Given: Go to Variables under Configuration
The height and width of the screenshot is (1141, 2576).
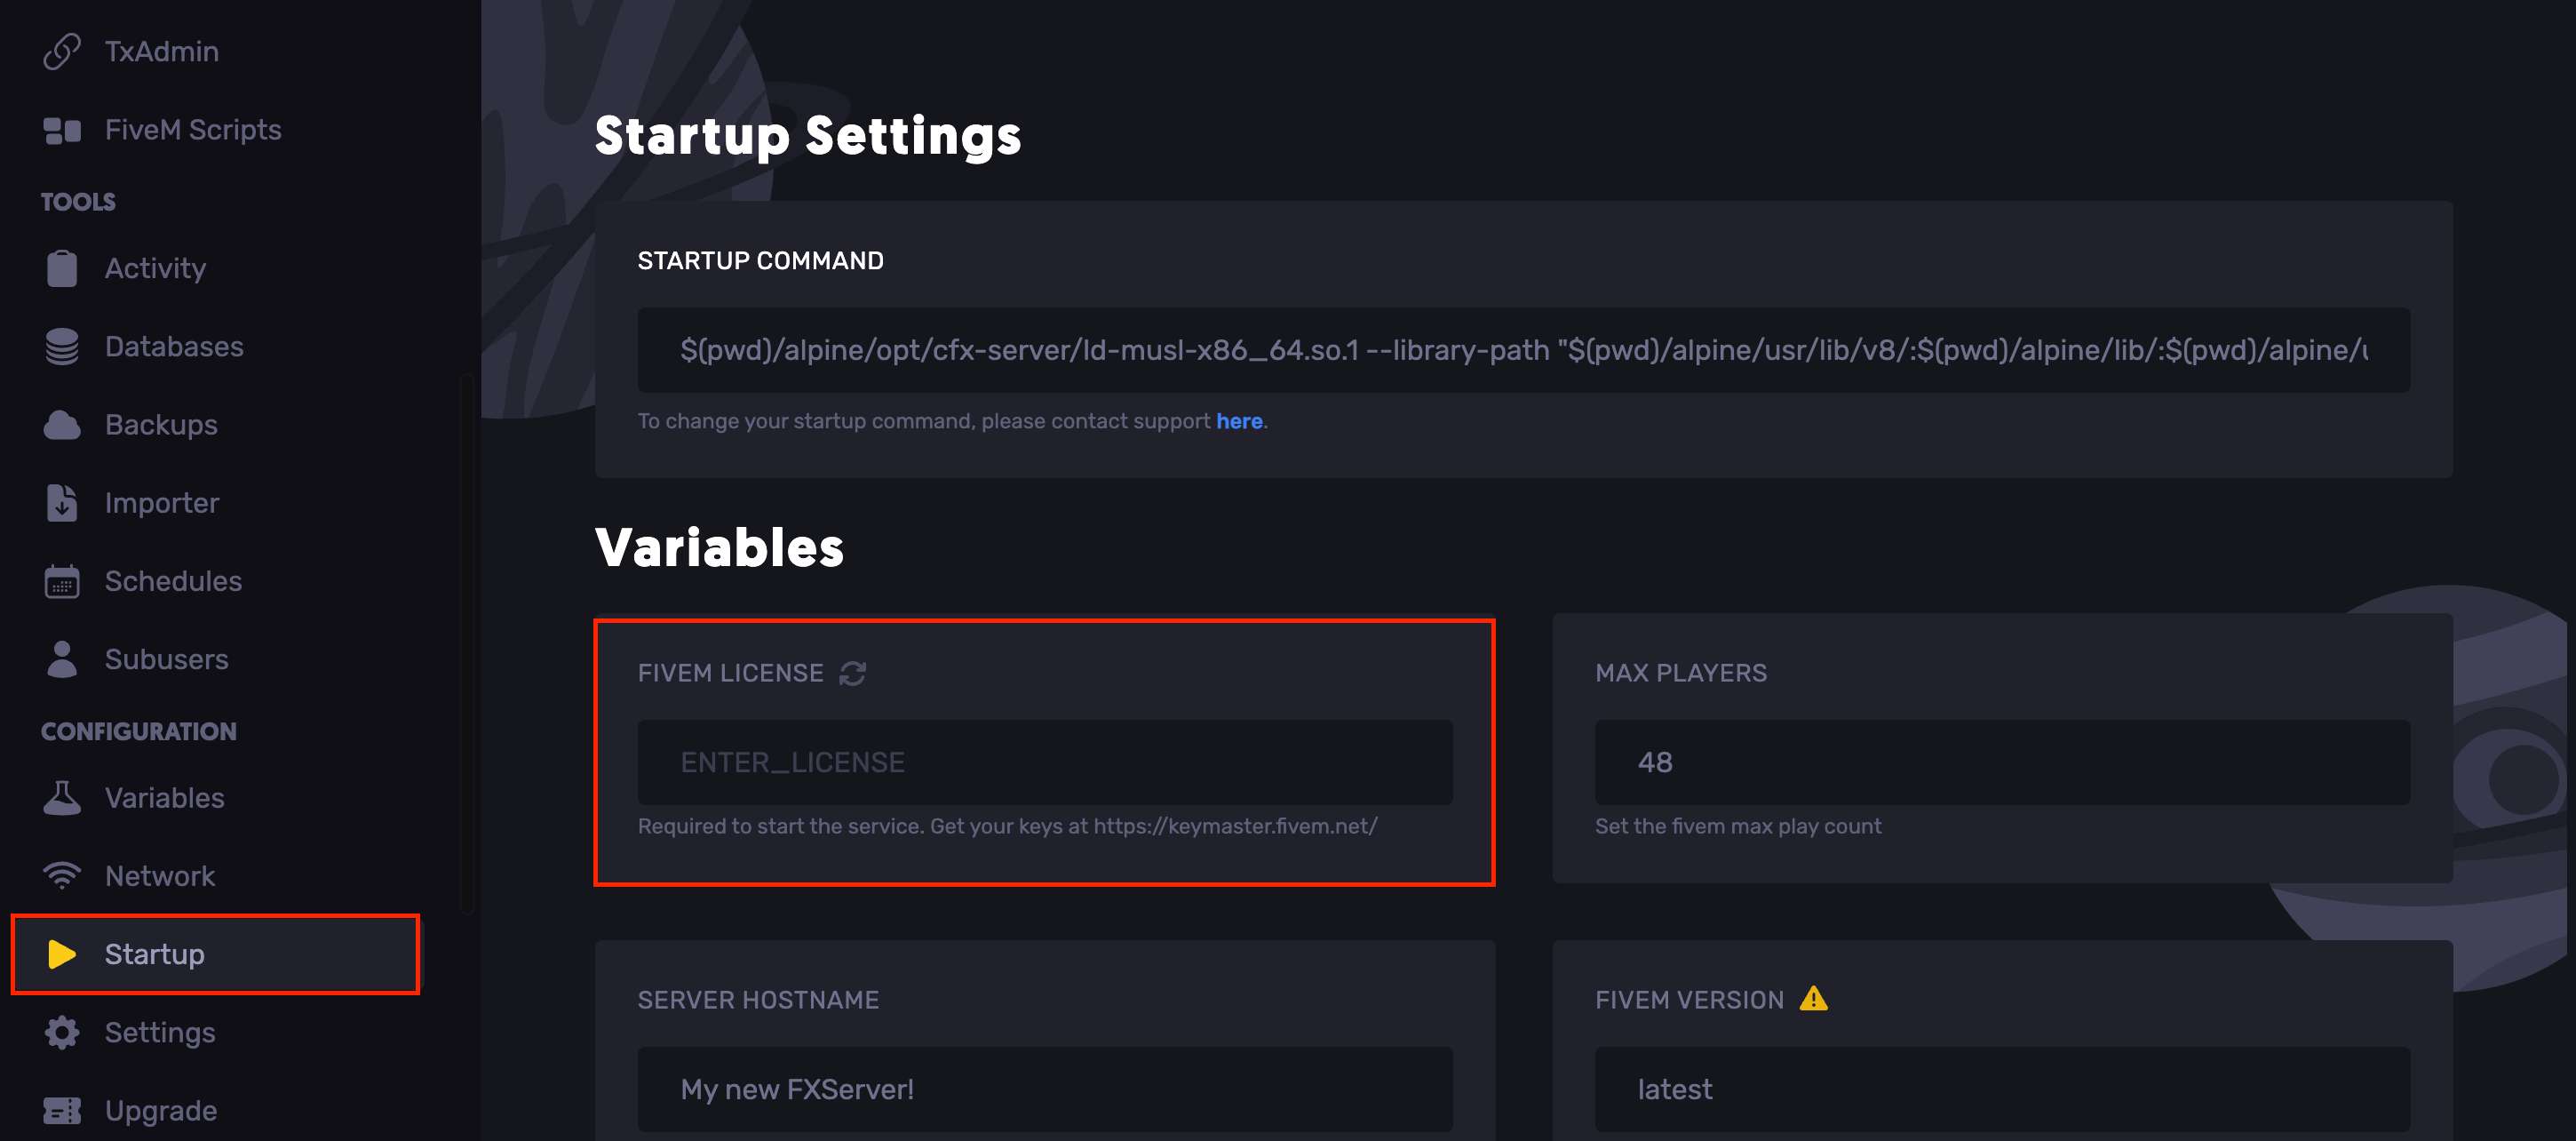Looking at the screenshot, I should pyautogui.click(x=164, y=798).
